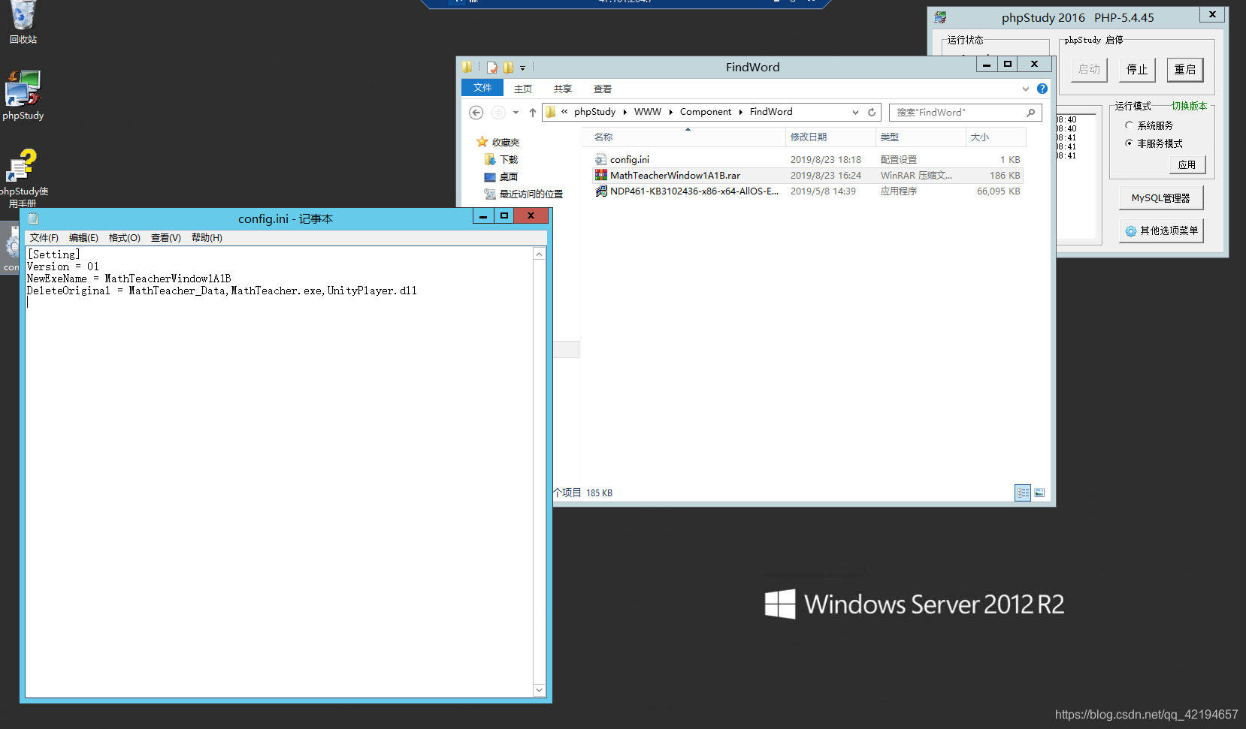Viewport: 1246px width, 729px height.
Task: Open the recent locations dropdown arrow
Action: [x=516, y=113]
